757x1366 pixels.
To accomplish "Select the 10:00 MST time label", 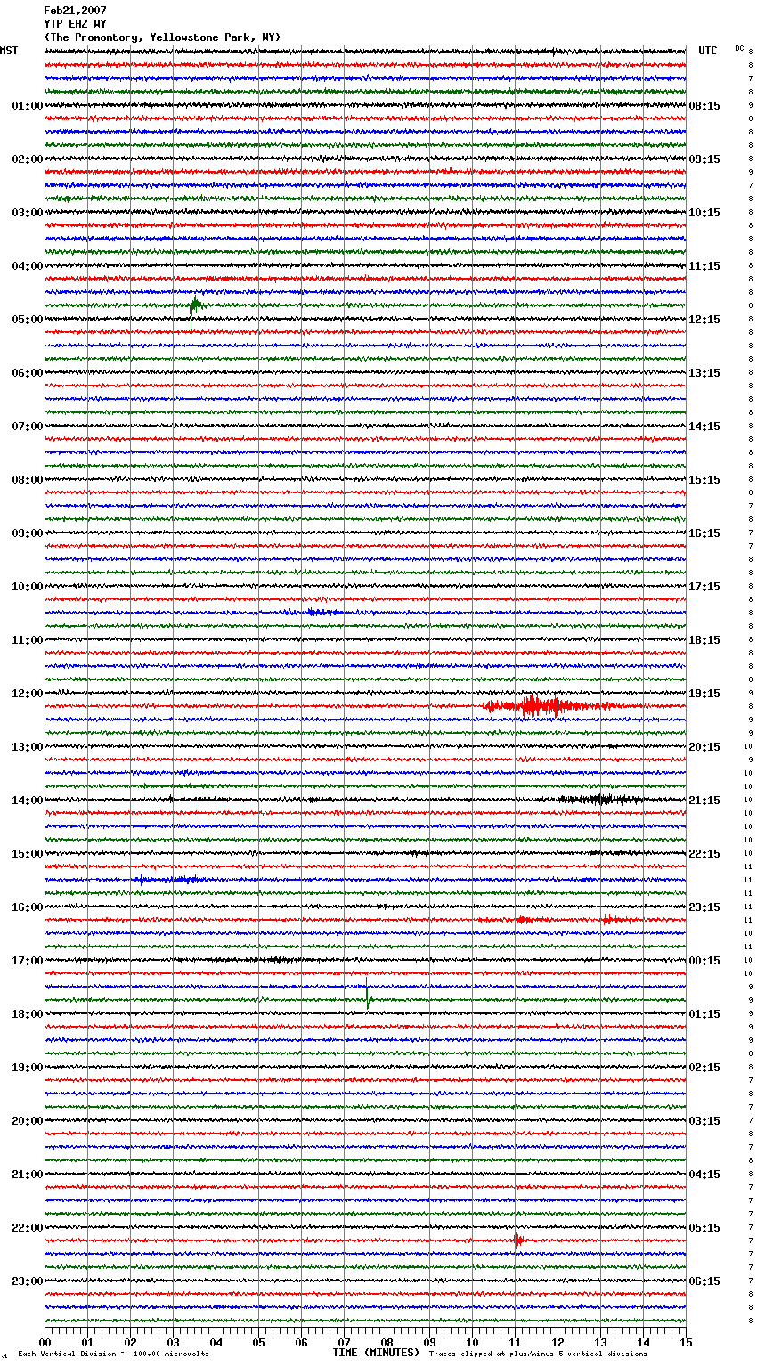I will tap(28, 587).
